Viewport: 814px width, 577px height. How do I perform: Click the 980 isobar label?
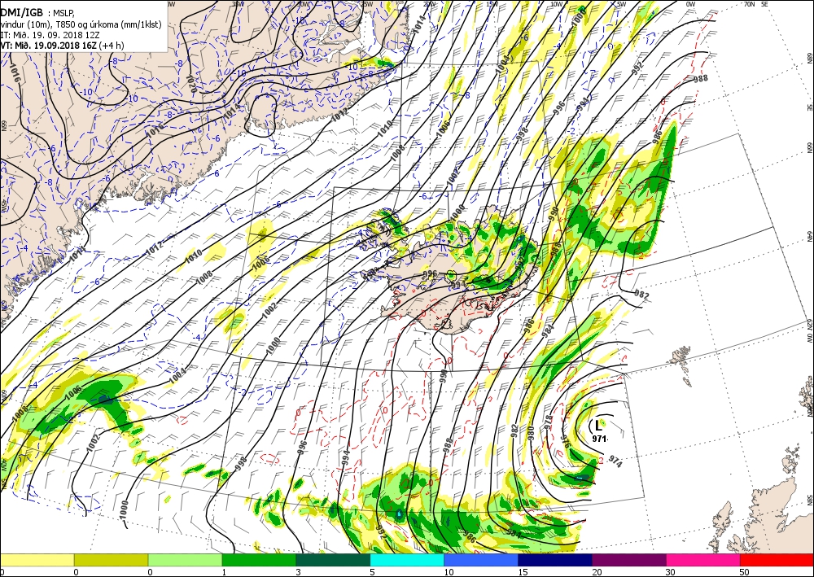pos(531,431)
